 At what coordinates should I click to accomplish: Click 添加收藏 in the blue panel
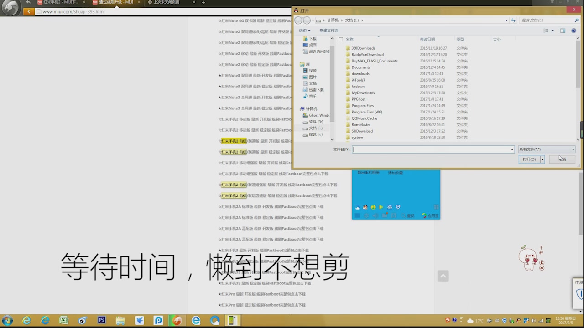(395, 173)
